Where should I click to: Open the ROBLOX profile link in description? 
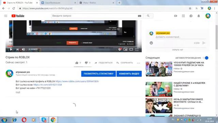click(77, 81)
